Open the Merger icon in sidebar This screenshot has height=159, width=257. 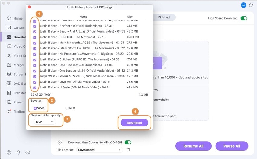9,65
